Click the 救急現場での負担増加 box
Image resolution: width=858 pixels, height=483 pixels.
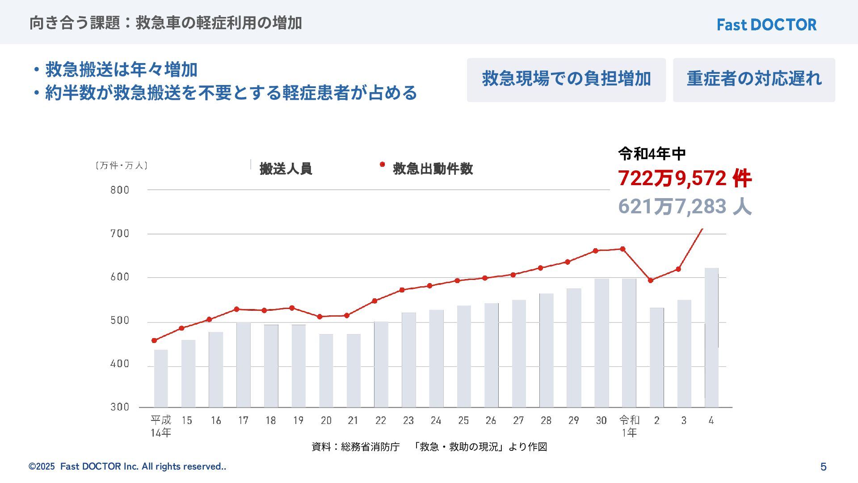[x=566, y=79]
